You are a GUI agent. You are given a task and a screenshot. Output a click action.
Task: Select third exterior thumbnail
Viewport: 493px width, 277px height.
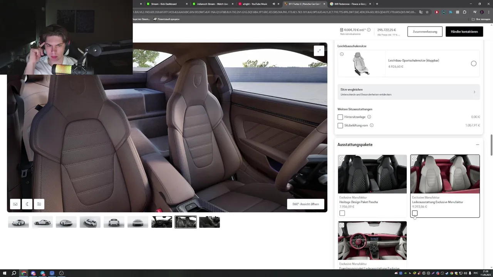point(66,222)
